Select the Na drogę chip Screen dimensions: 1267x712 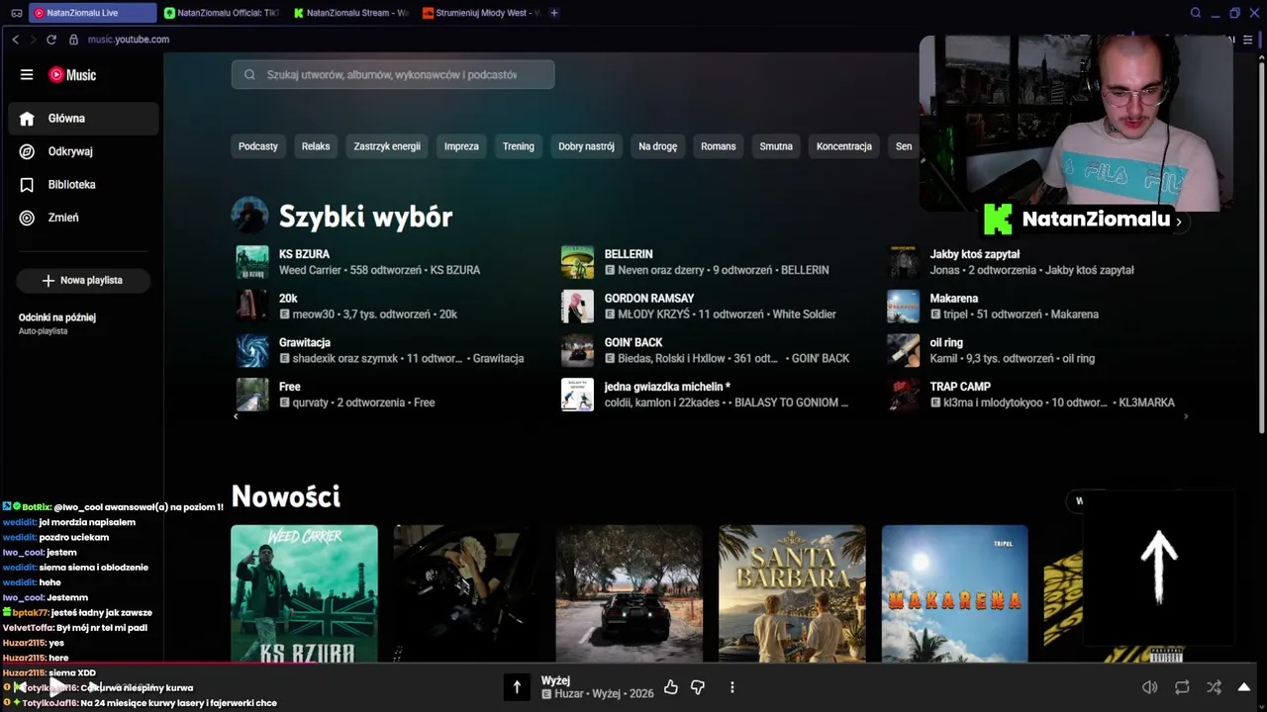coord(658,146)
